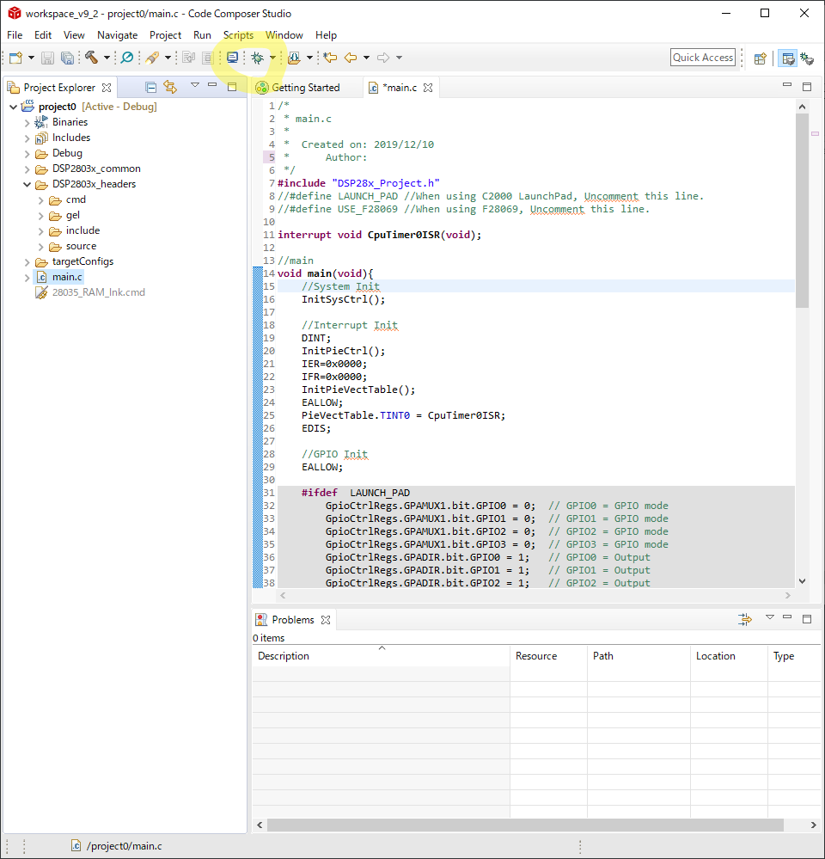Expand the Binaries tree node

(x=27, y=122)
